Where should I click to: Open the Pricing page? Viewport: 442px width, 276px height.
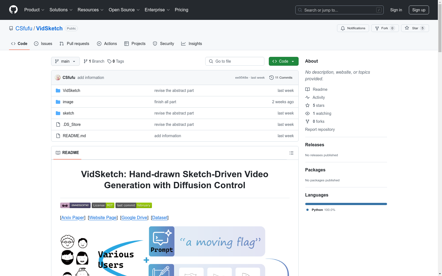[x=181, y=10]
